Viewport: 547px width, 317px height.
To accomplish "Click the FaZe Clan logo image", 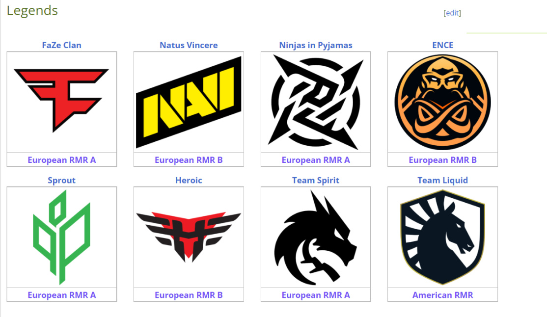I will (x=61, y=101).
